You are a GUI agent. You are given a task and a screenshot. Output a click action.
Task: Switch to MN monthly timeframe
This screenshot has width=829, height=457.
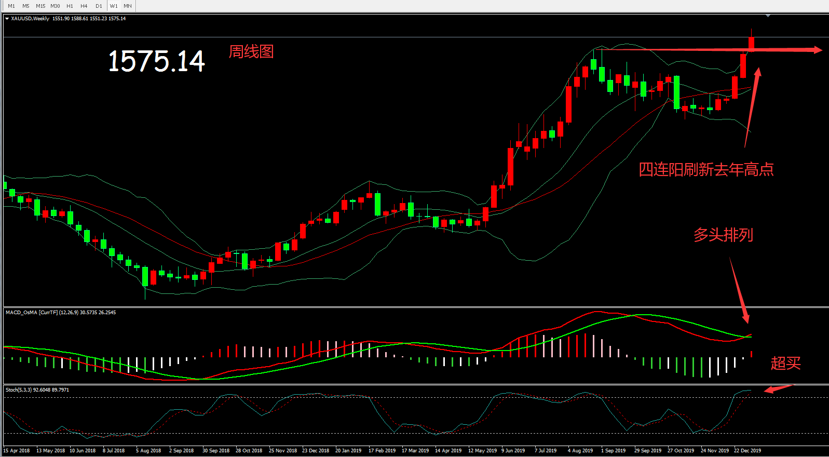(128, 6)
